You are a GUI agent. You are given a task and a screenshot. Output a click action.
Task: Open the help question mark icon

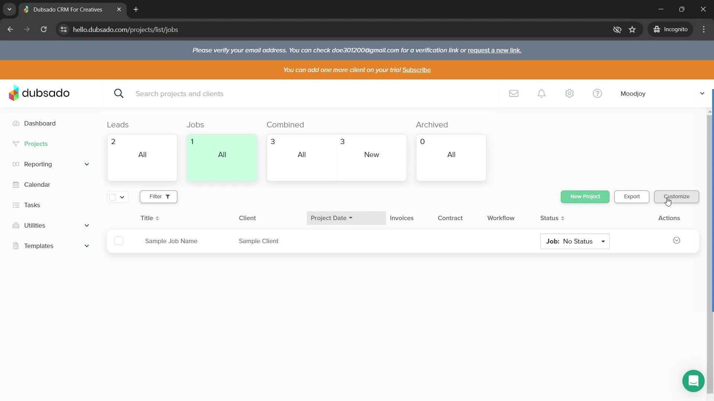[x=597, y=94]
